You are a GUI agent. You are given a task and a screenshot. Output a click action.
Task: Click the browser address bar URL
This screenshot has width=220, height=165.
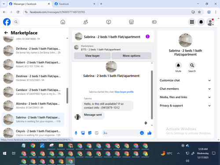pyautogui.click(x=57, y=12)
